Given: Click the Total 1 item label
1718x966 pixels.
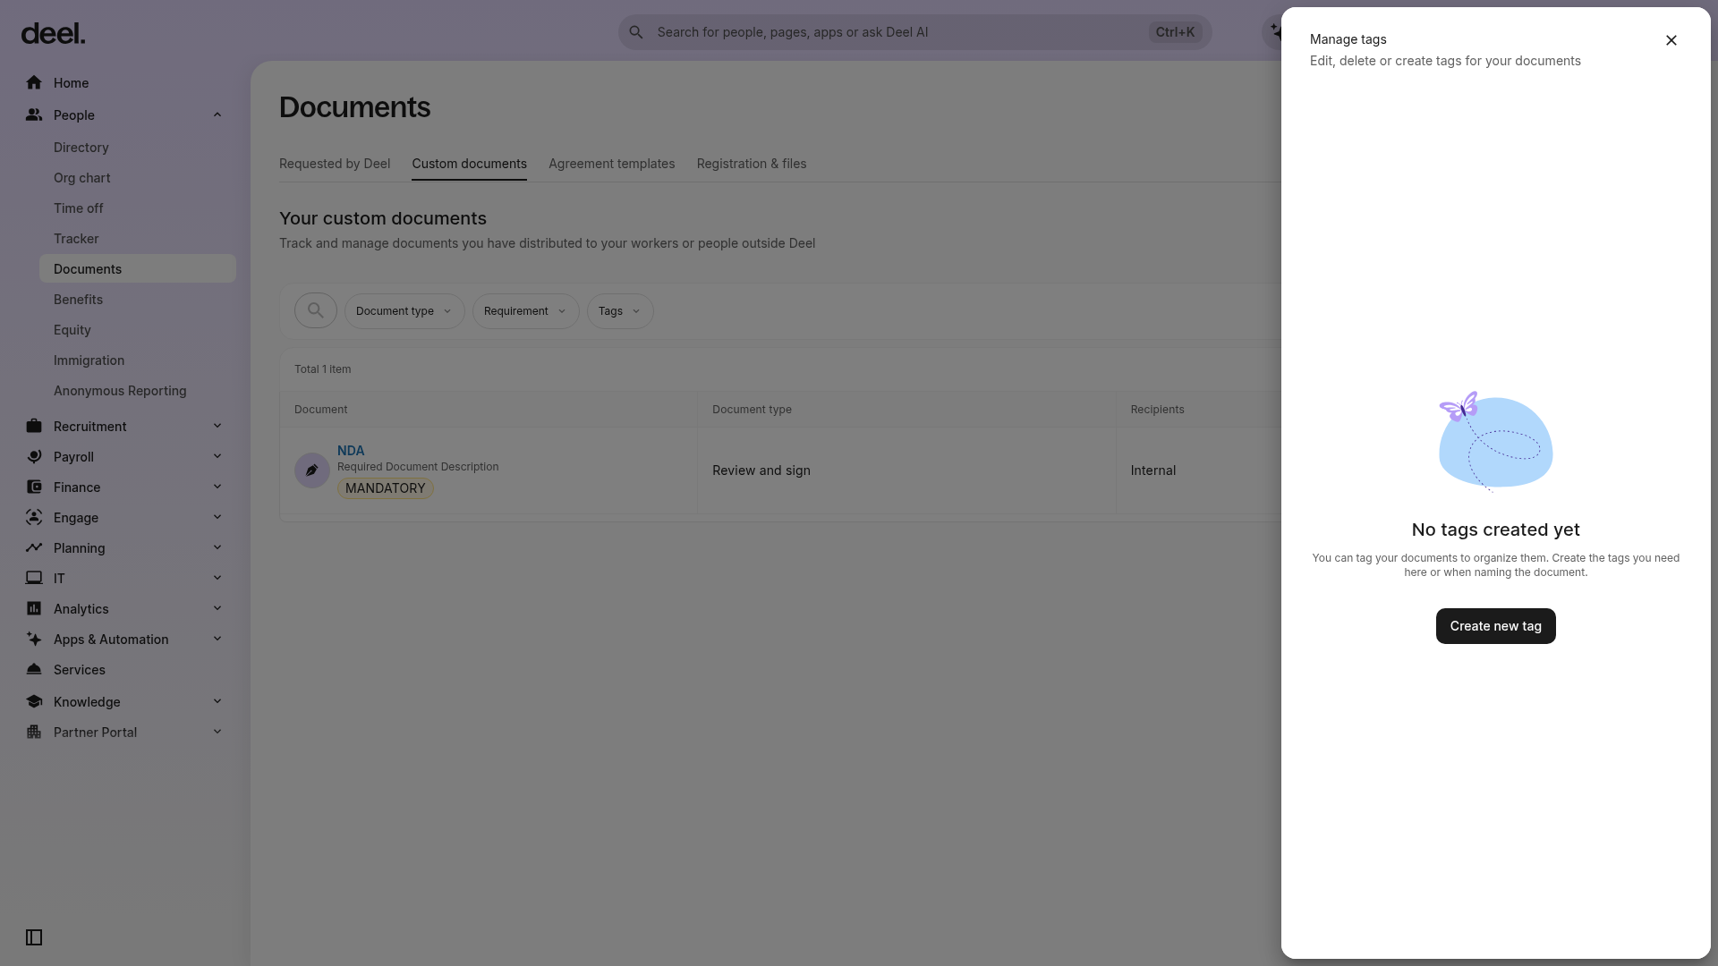Looking at the screenshot, I should click(323, 369).
